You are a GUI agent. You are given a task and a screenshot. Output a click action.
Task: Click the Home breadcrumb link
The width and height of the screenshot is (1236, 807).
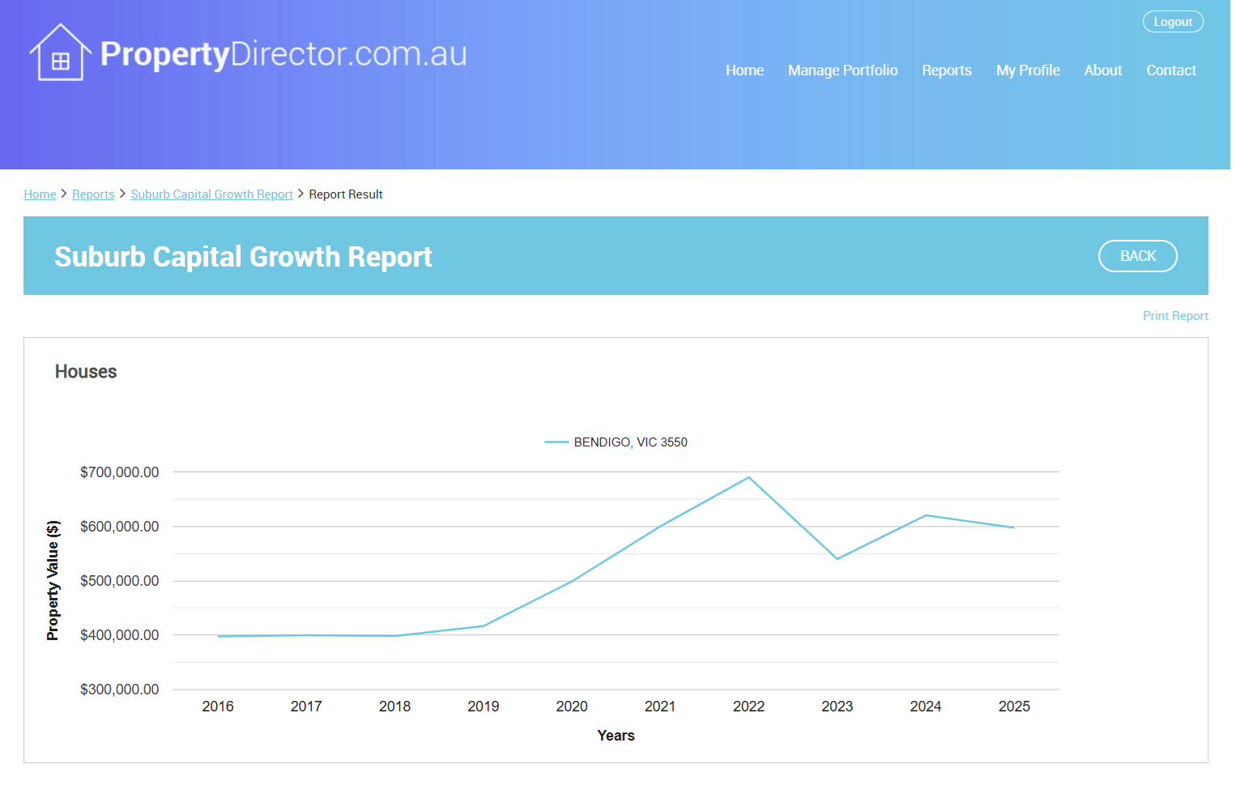40,194
